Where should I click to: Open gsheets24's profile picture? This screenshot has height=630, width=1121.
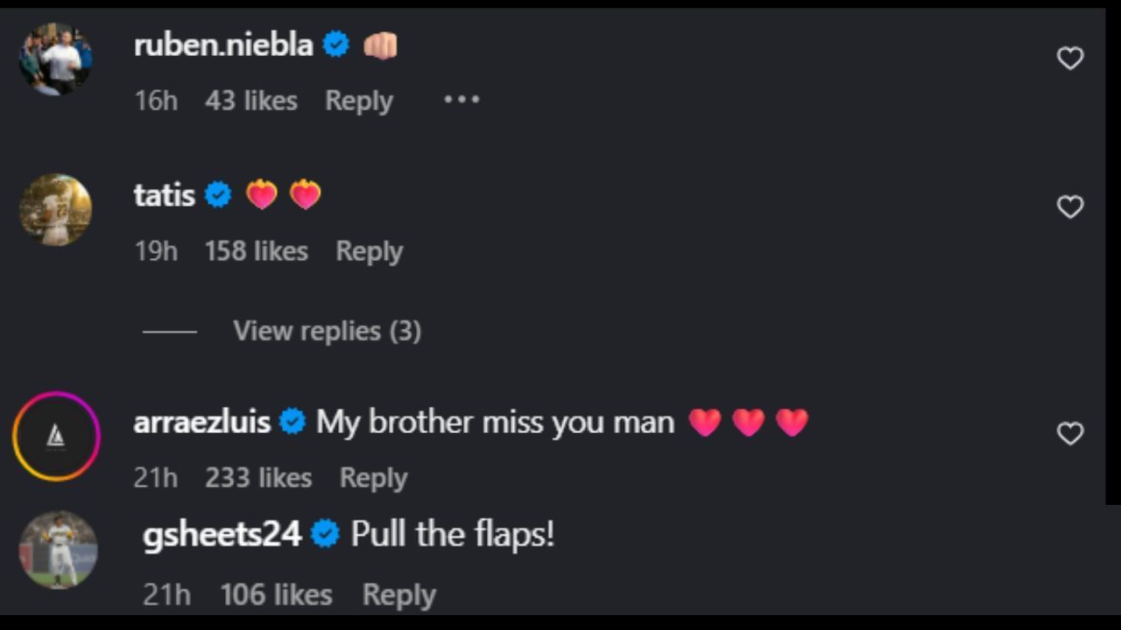click(58, 549)
